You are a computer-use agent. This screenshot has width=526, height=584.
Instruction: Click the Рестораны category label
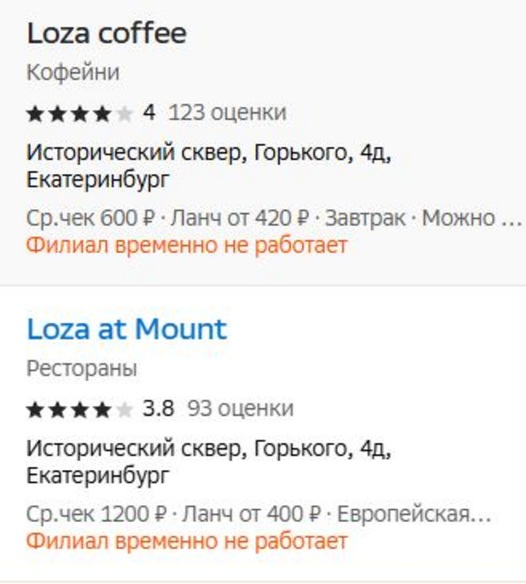click(82, 369)
